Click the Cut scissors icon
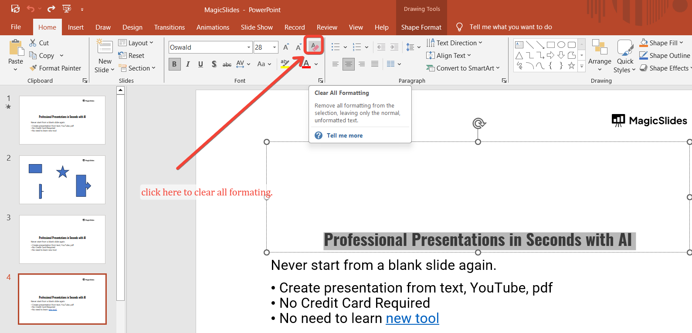 [x=33, y=43]
